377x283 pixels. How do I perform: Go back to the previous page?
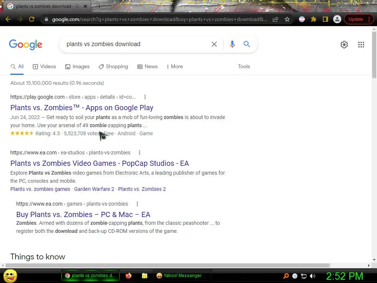(8, 19)
